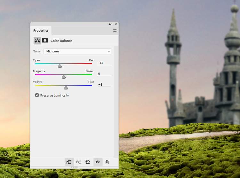Toggle adjustment layer visibility eye

[98, 162]
